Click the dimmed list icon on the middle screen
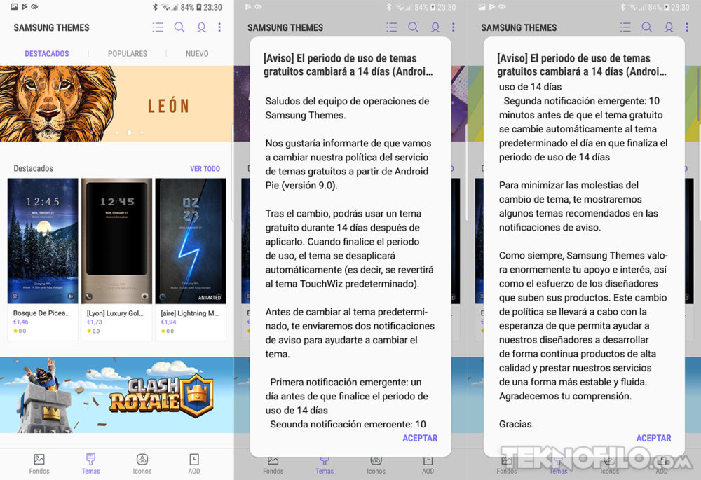 coord(392,27)
